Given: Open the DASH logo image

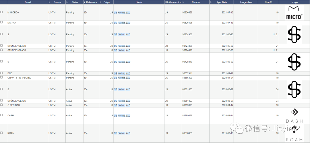Looking at the screenshot, I should (x=294, y=116).
